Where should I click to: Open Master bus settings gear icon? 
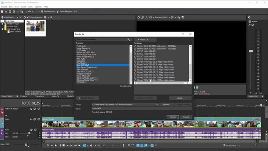point(249,17)
